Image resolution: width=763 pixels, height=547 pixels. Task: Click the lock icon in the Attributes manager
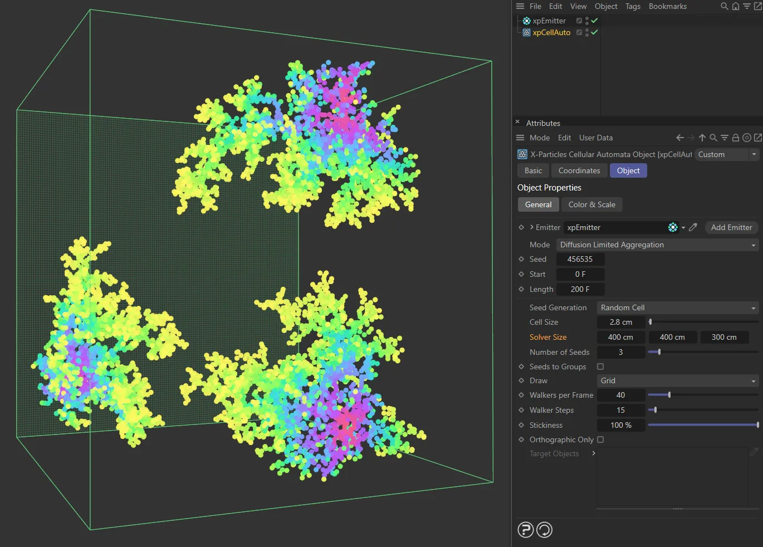point(735,138)
